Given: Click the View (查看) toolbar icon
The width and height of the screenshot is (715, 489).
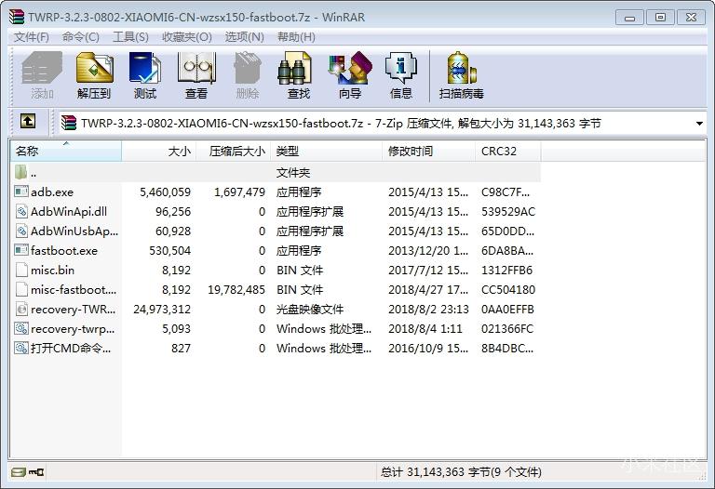Looking at the screenshot, I should tap(196, 68).
